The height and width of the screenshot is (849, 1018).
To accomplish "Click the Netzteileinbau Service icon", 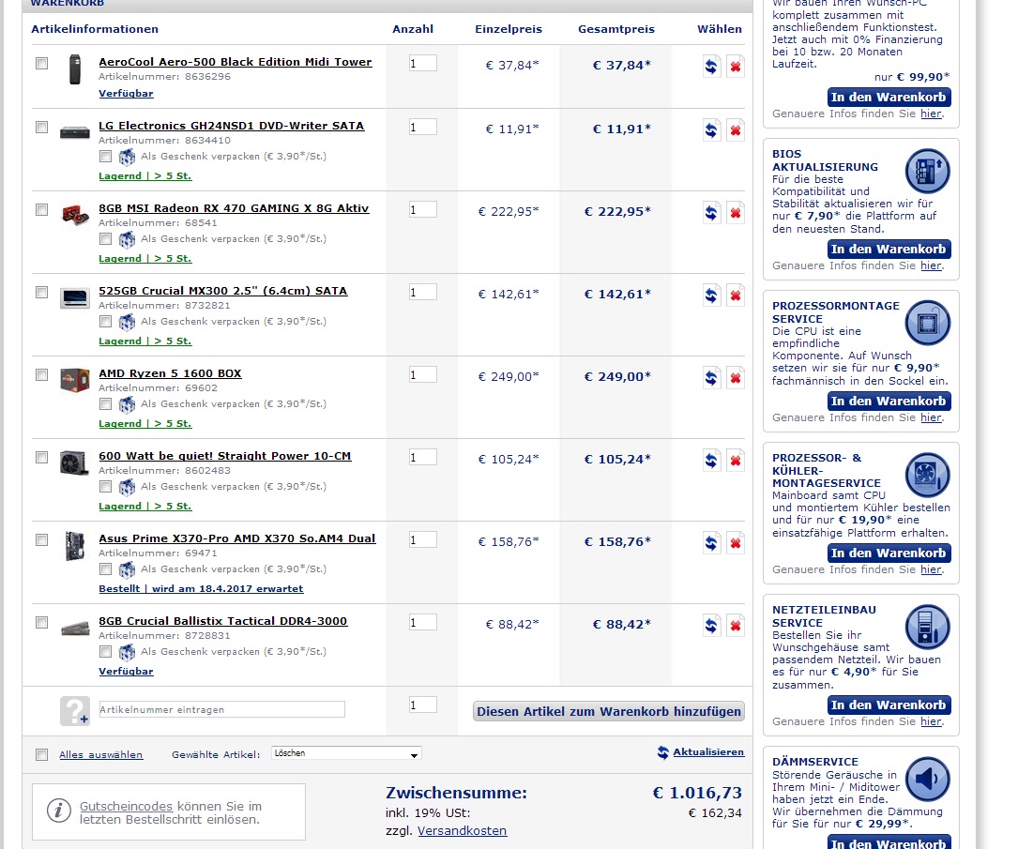I will pyautogui.click(x=928, y=627).
